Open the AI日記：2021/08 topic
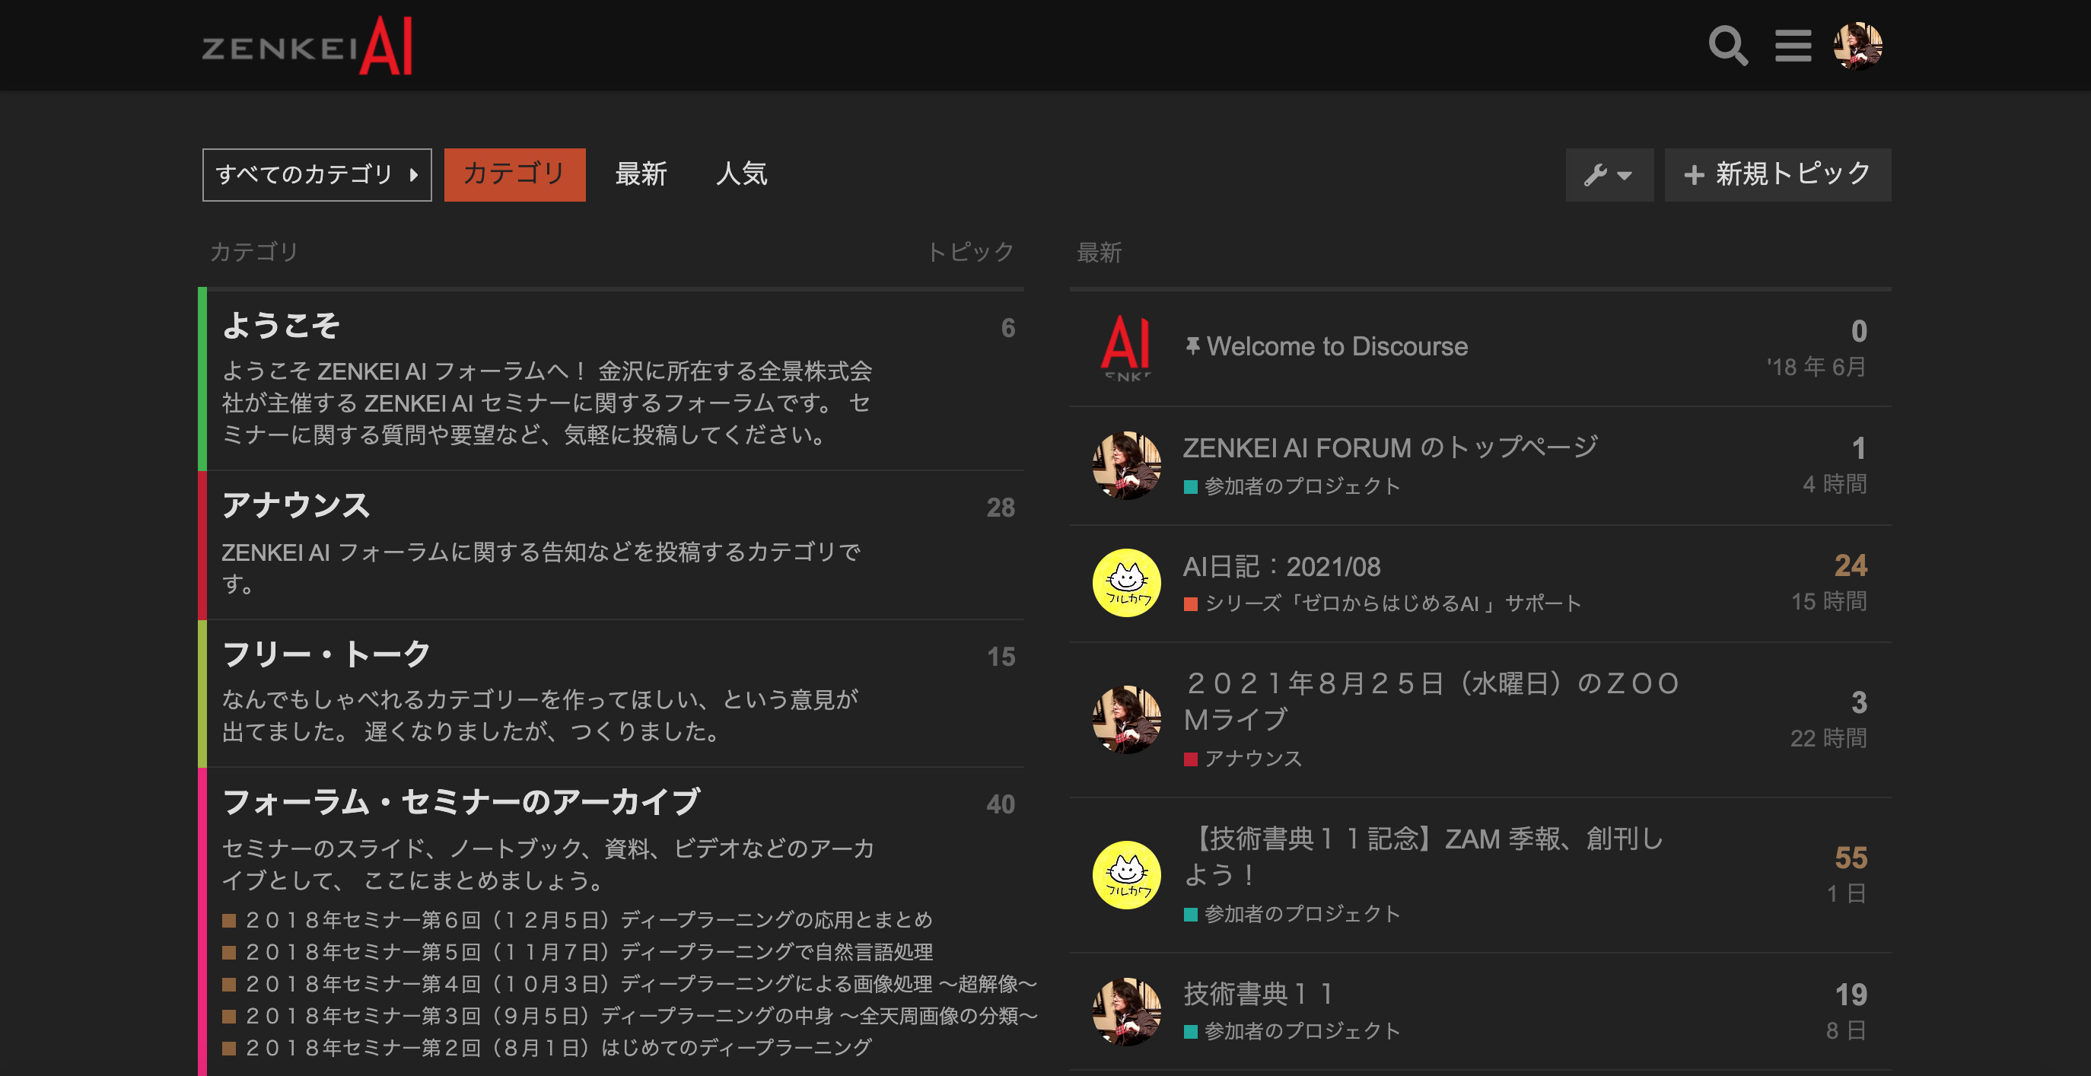2091x1076 pixels. pos(1281,566)
